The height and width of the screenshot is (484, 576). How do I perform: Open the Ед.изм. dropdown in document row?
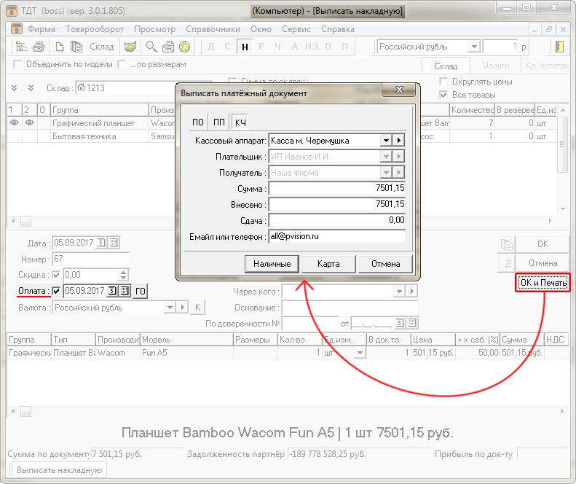coord(359,353)
